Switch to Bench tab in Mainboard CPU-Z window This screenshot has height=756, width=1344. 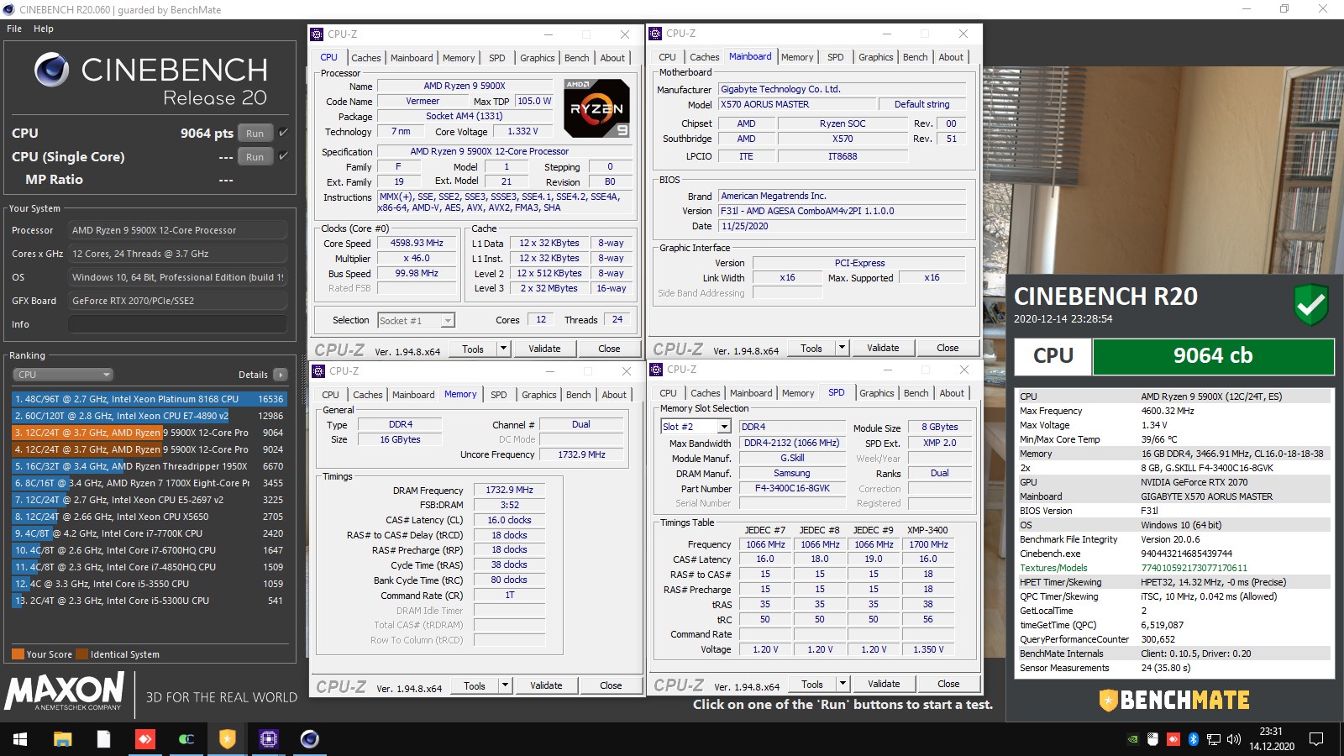point(916,57)
